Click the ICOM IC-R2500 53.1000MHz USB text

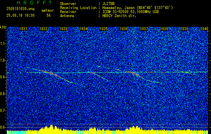pos(130,12)
